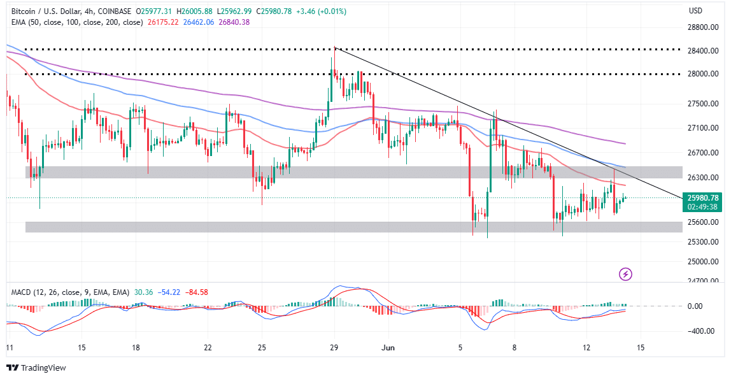Click the red MACD signal value -84.58
Image resolution: width=731 pixels, height=379 pixels.
tap(196, 292)
